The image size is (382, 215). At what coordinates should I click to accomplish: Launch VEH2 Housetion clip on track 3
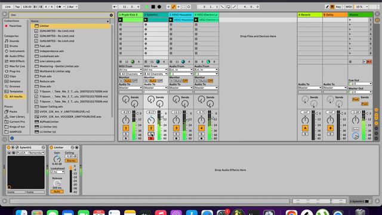coord(171,20)
